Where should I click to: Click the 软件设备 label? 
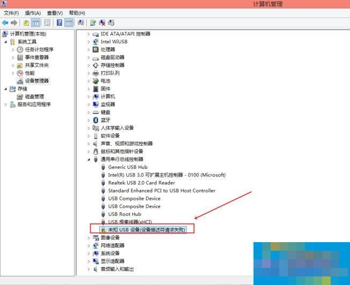point(110,136)
